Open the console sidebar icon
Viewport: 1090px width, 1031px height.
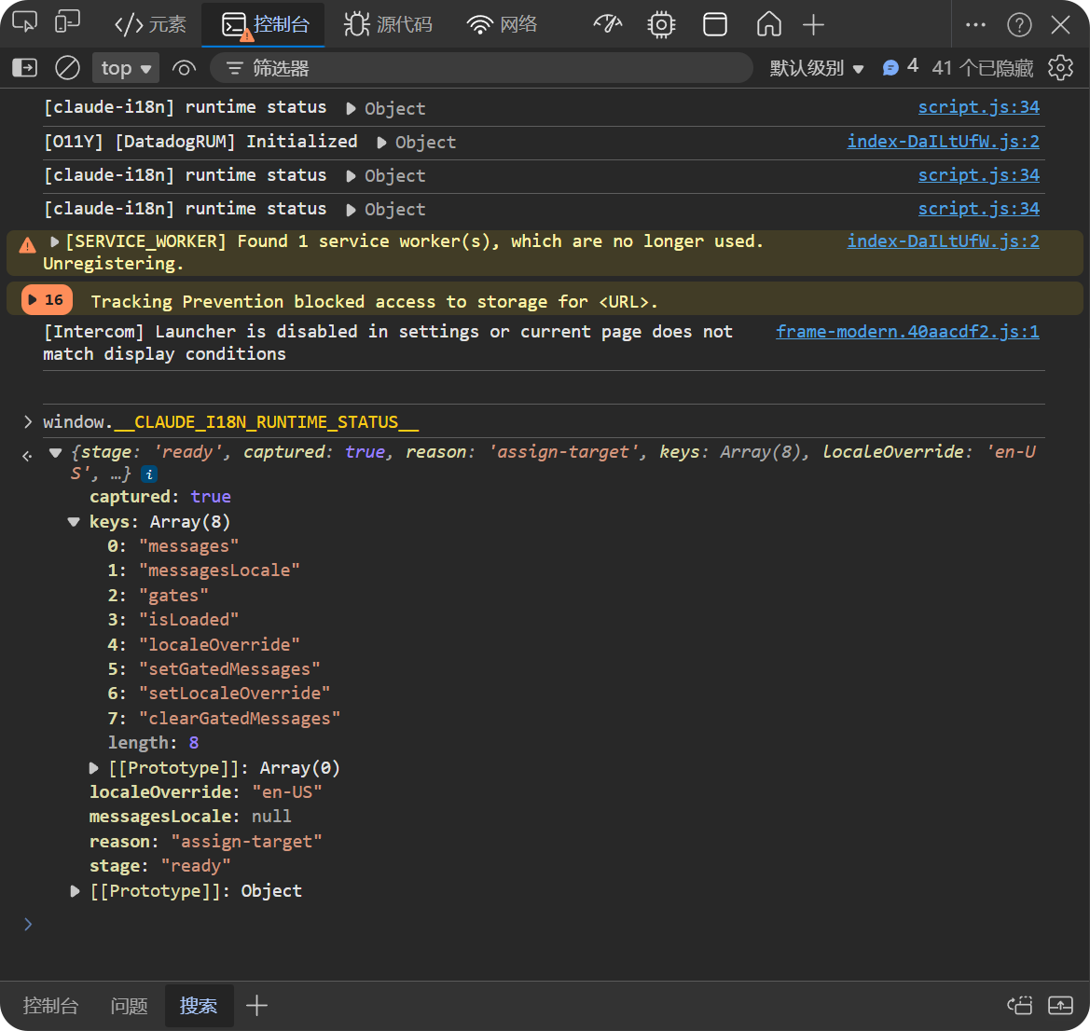[x=22, y=67]
